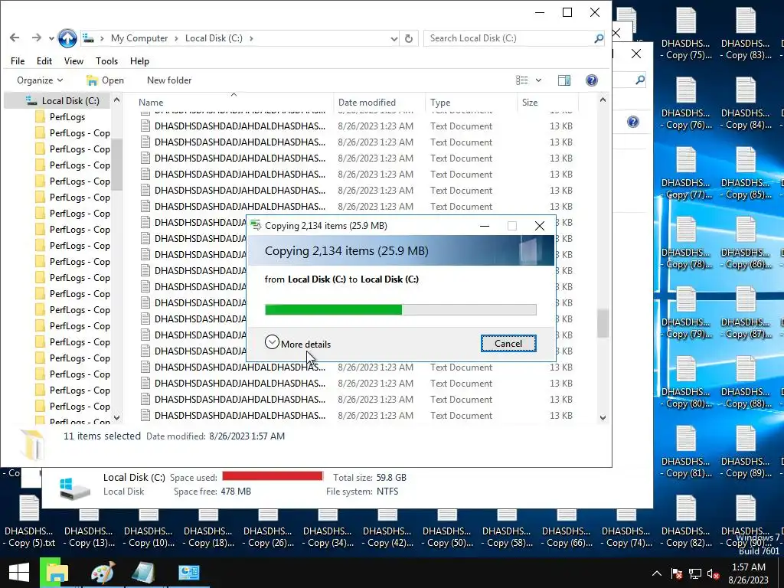Click navigation pane scroll down arrow

click(116, 417)
